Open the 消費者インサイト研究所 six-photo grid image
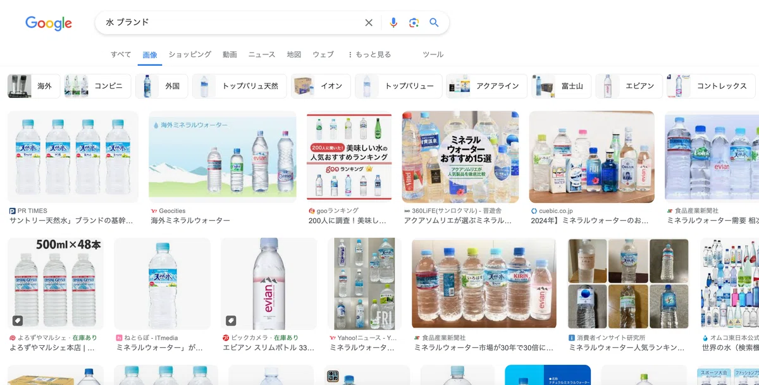The width and height of the screenshot is (759, 385). [628, 284]
